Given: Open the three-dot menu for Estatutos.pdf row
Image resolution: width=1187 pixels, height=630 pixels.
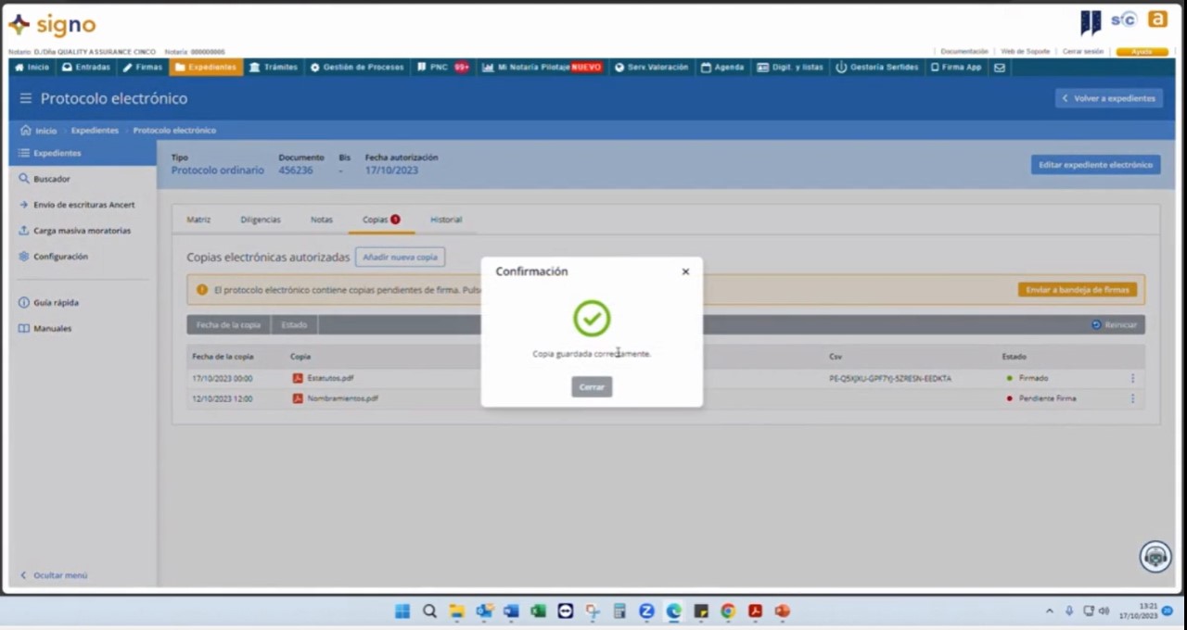Looking at the screenshot, I should [1132, 378].
